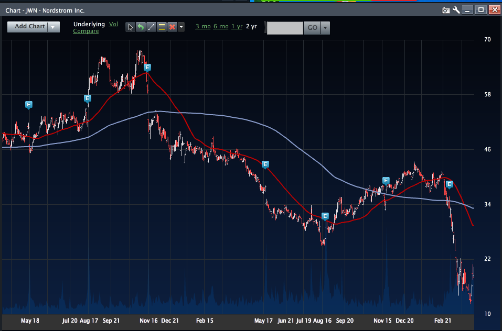
Task: Set the chart range to 1 yr
Action: (x=237, y=27)
